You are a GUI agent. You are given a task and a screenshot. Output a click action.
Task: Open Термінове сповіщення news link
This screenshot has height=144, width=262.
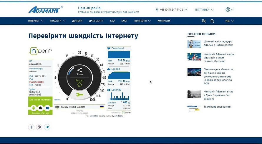click(217, 107)
